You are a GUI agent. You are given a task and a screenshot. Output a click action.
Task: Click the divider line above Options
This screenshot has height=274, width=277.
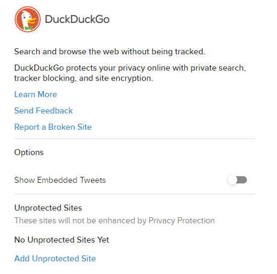[x=135, y=138]
